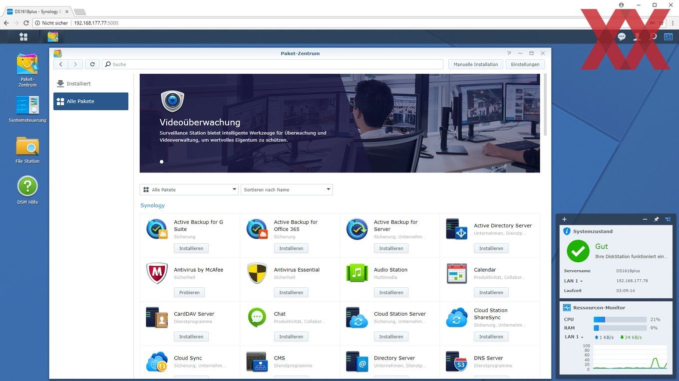This screenshot has width=679, height=381.
Task: Select the Installiert sidebar tab
Action: coord(91,84)
